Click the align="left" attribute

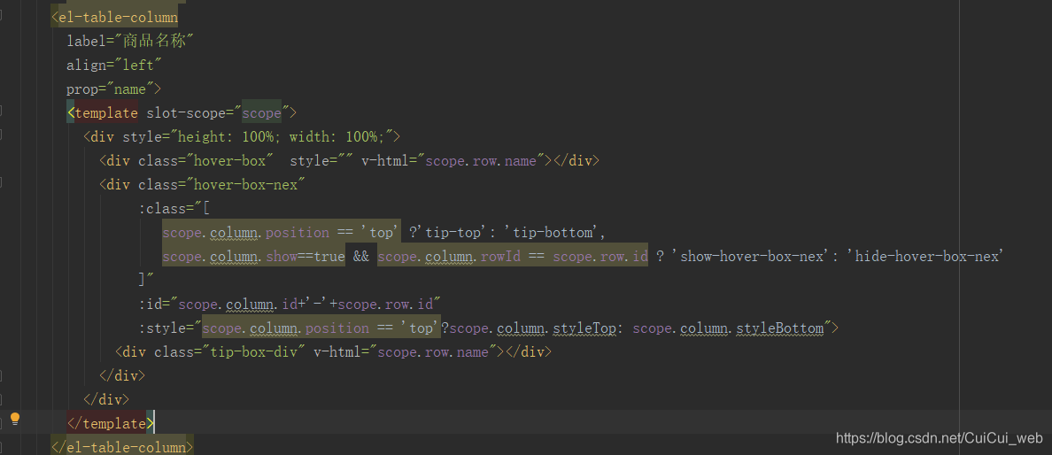[114, 66]
